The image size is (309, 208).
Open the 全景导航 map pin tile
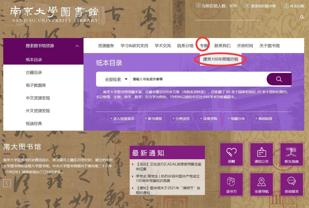[262, 184]
